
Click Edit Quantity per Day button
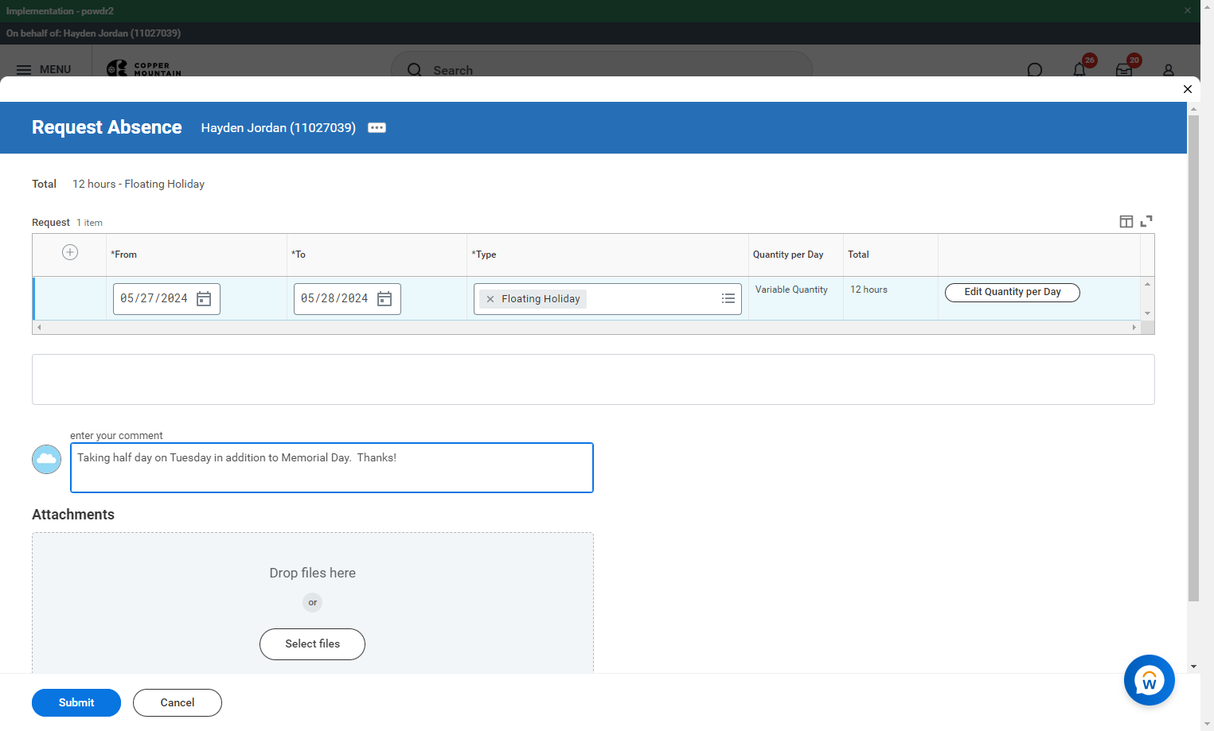coord(1013,293)
